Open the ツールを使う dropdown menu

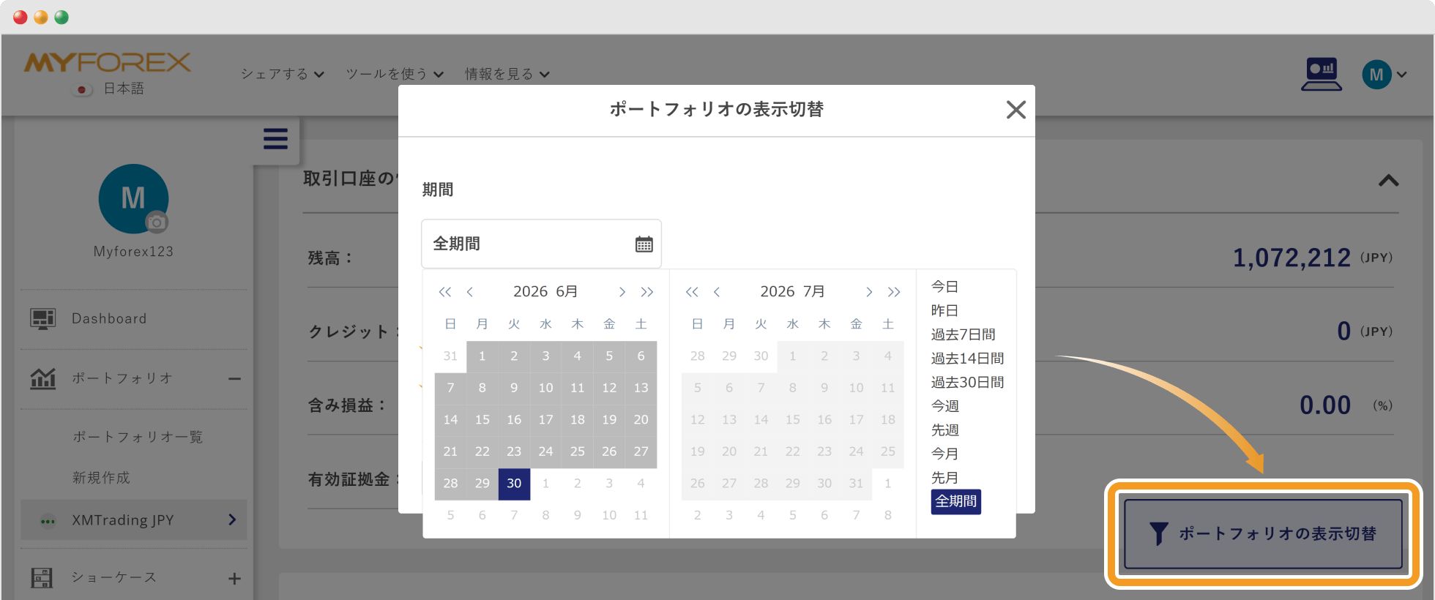click(395, 74)
